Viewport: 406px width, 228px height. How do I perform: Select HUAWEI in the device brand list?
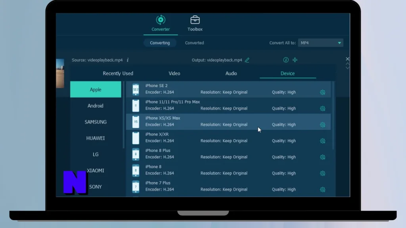click(x=96, y=138)
